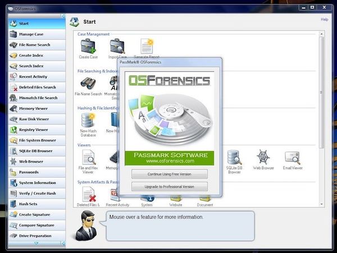This screenshot has width=337, height=253.
Task: Select Search Index in the sidebar
Action: pyautogui.click(x=37, y=66)
